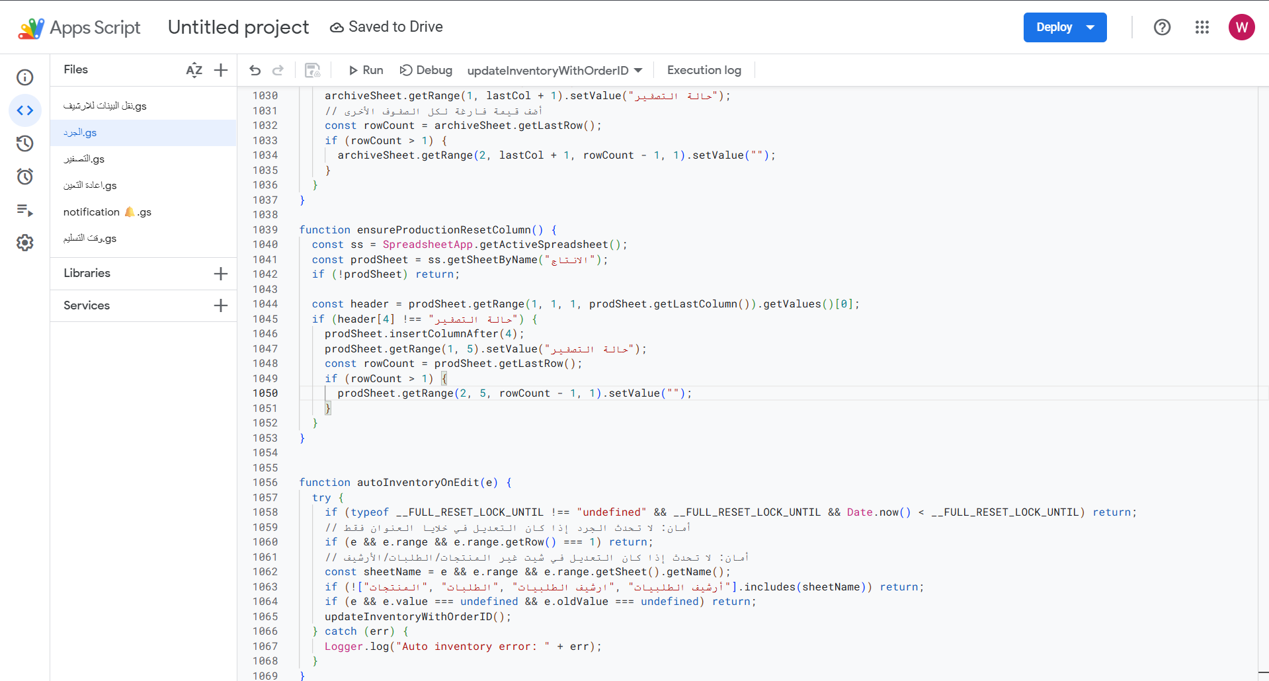
Task: Add a library with the plus icon
Action: point(221,273)
